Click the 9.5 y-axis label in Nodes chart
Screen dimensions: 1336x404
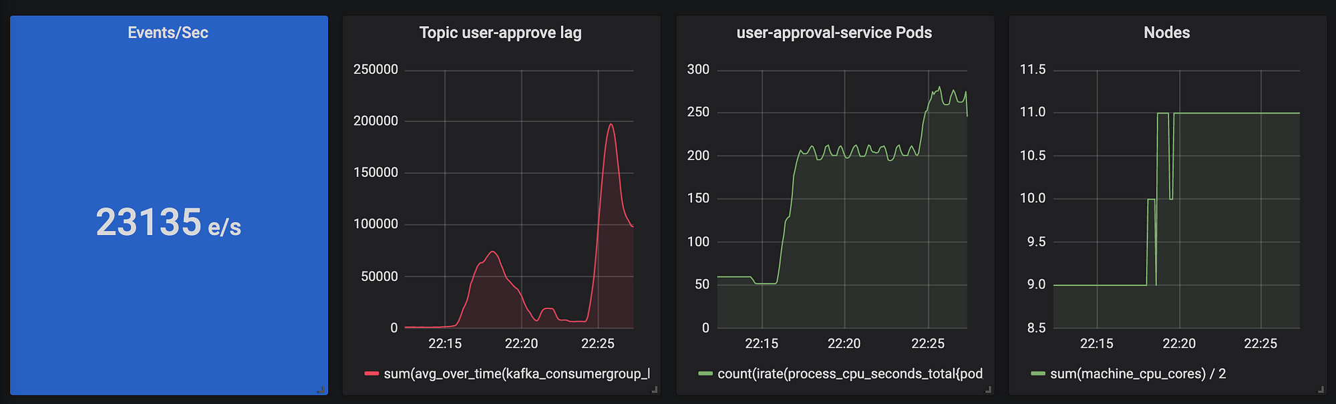[1036, 242]
